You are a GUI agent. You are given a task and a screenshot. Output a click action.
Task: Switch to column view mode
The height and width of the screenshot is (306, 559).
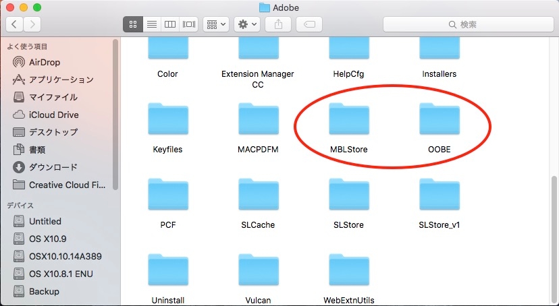(x=170, y=24)
